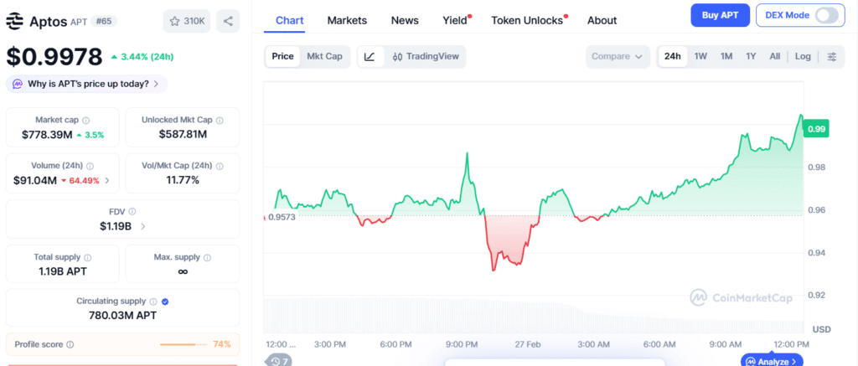Add Aptos to watchlist with star button
Viewport: 858px width, 366px height.
(187, 21)
